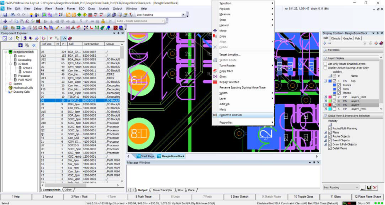This screenshot has width=385, height=205.
Task: Click the yellow diamond warning icon
Action: (x=84, y=15)
